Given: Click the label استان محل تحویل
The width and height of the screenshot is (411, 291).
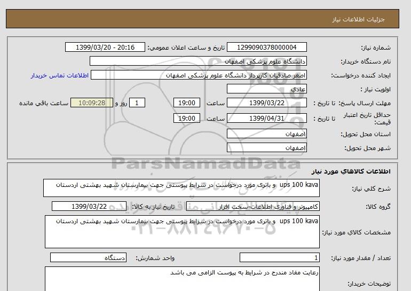Looking at the screenshot, I should point(366,134).
